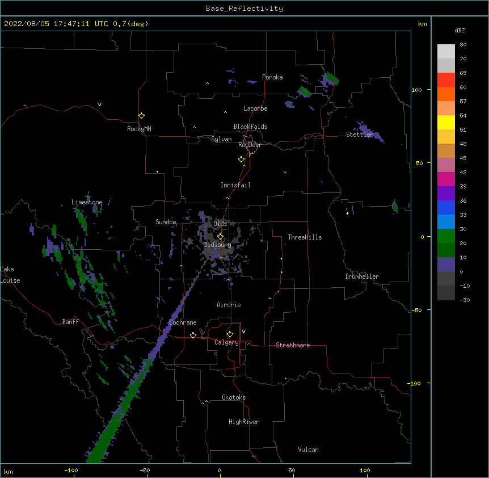The height and width of the screenshot is (478, 489).
Task: Click the Limestone label
Action: click(87, 202)
